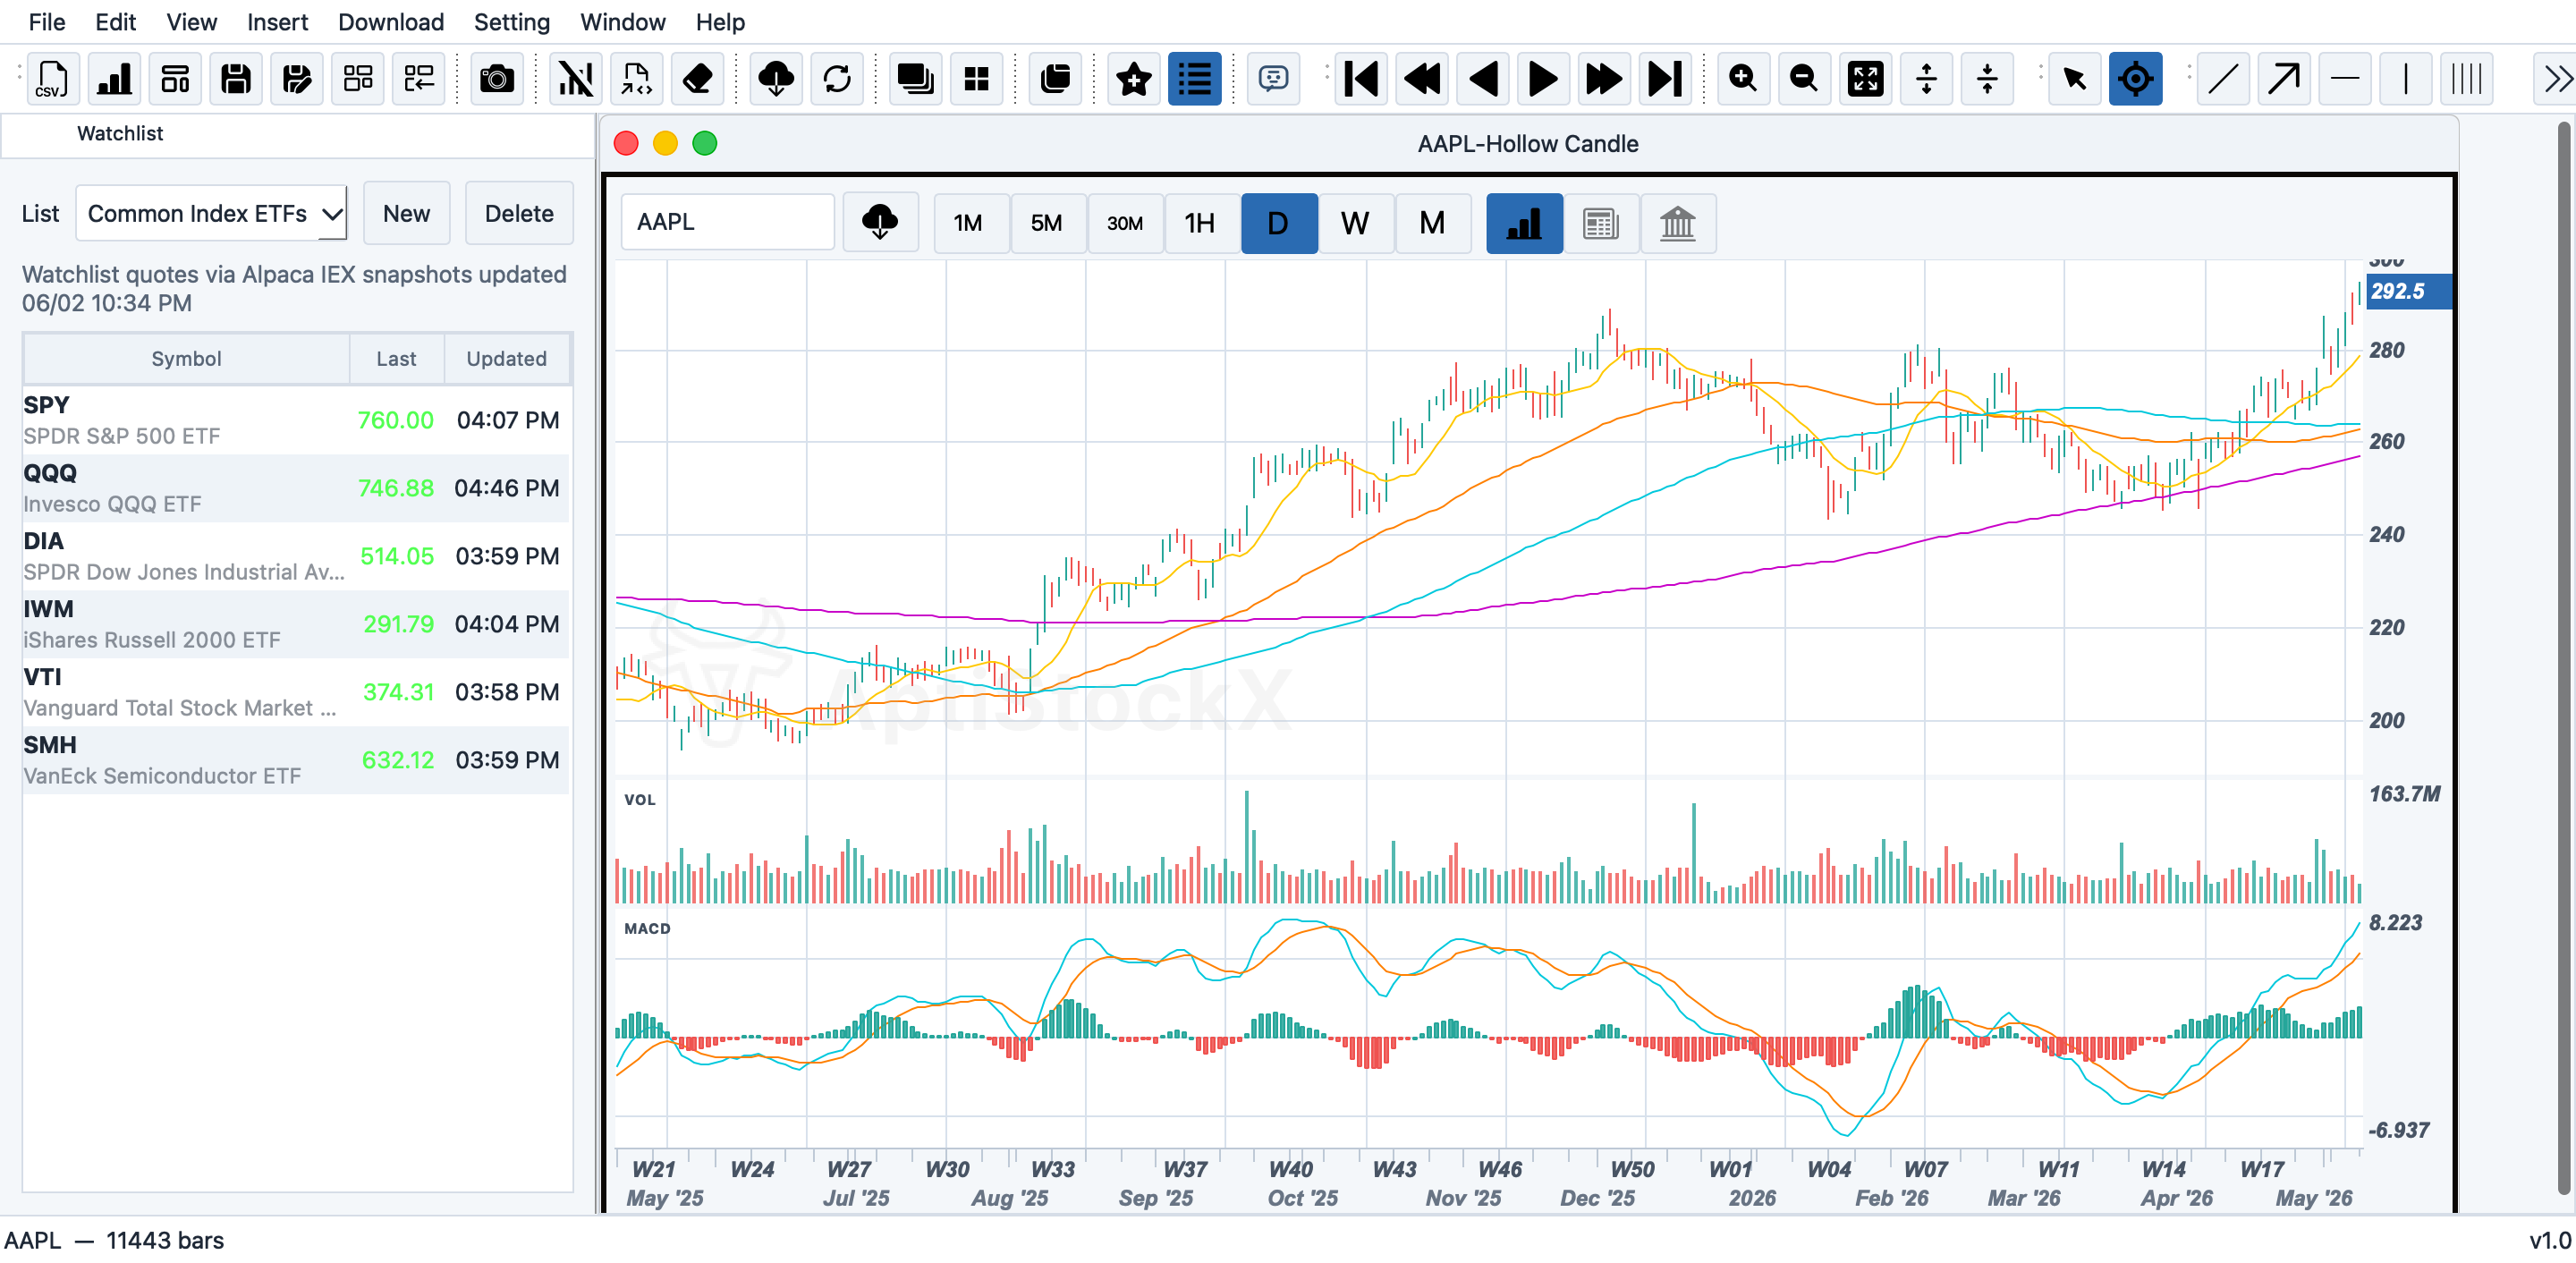Take a screenshot with camera icon

497,78
